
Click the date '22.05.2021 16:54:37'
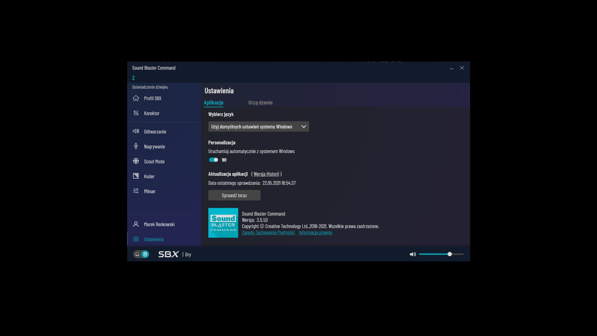pyautogui.click(x=279, y=183)
